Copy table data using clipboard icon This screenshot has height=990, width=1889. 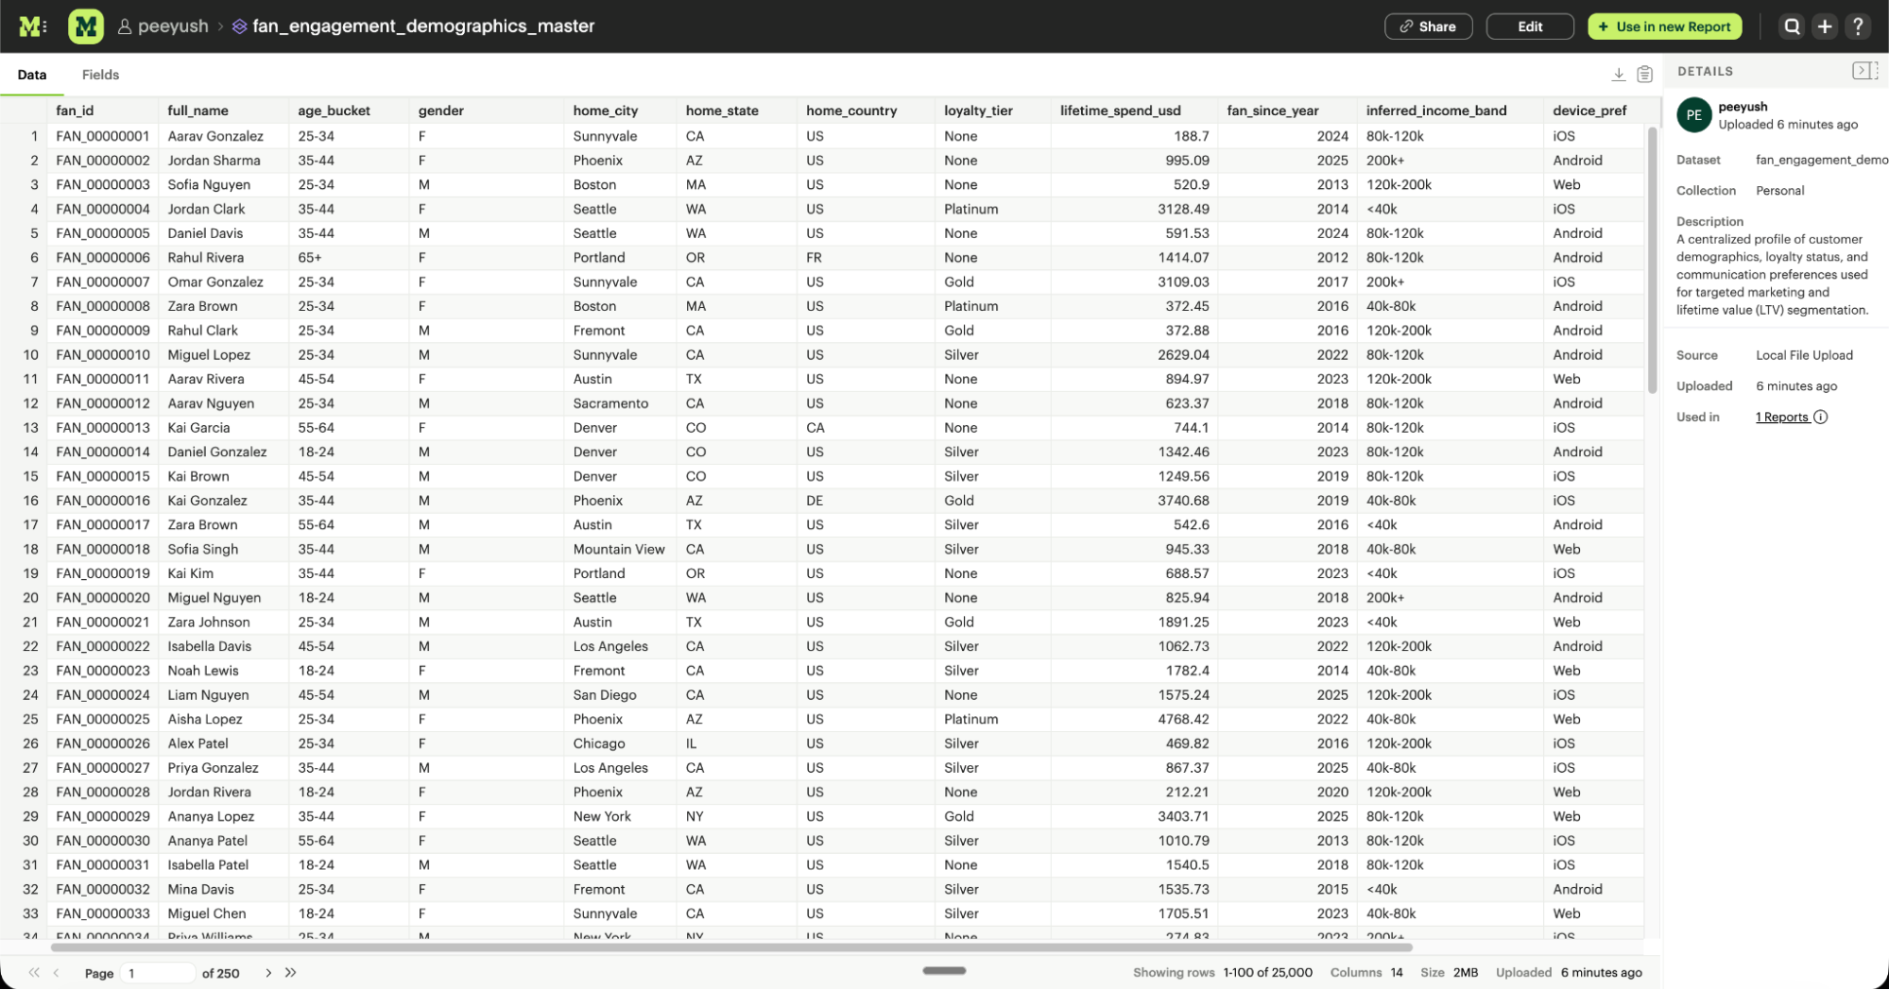tap(1644, 73)
